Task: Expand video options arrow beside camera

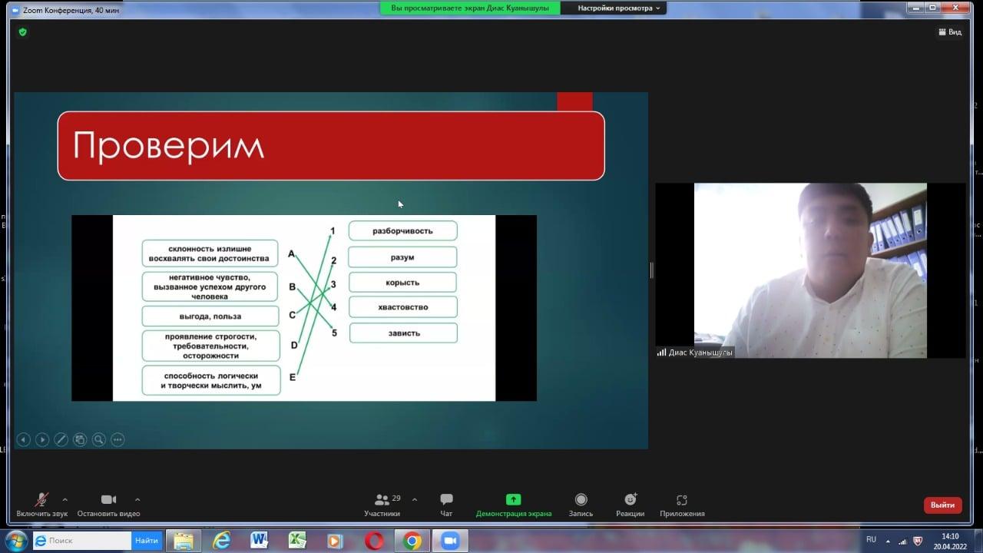Action: pyautogui.click(x=137, y=499)
